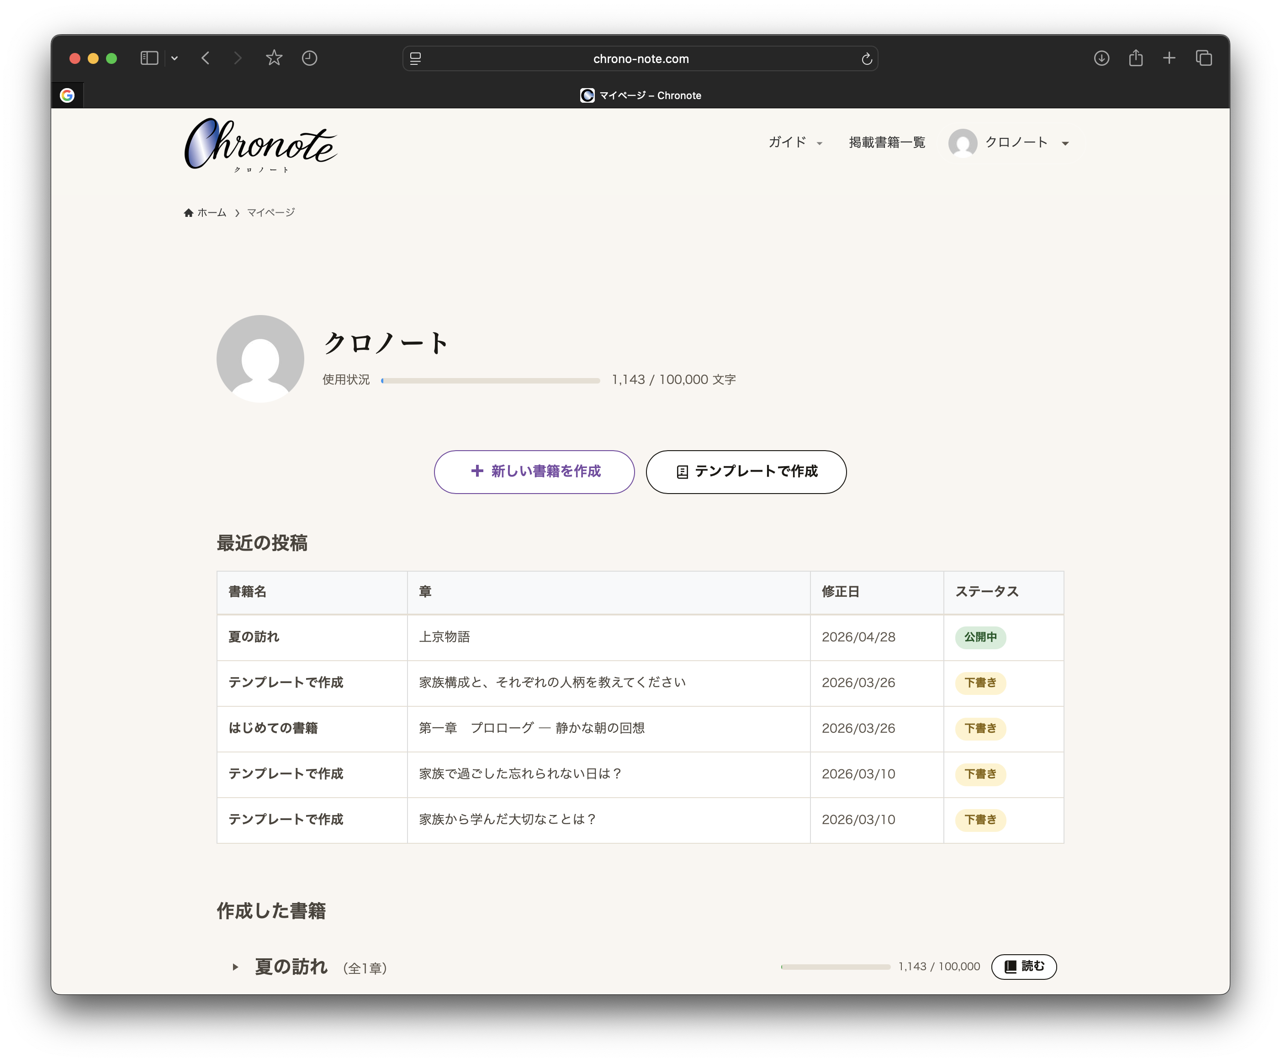Focus the chrono-note.com address field
1281x1062 pixels.
(640, 59)
